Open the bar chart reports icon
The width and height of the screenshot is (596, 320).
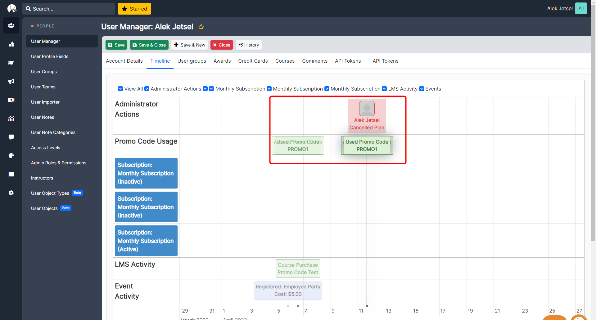pos(11,118)
